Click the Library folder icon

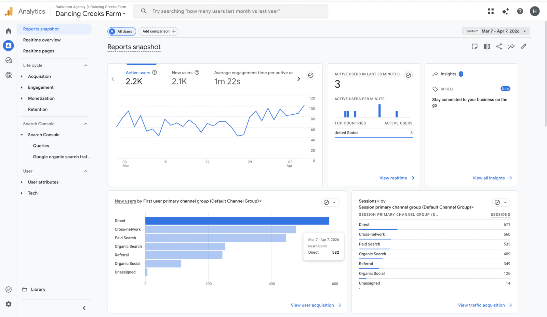point(25,289)
